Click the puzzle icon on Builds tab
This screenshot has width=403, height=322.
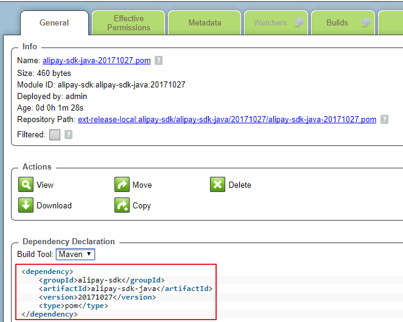point(365,22)
